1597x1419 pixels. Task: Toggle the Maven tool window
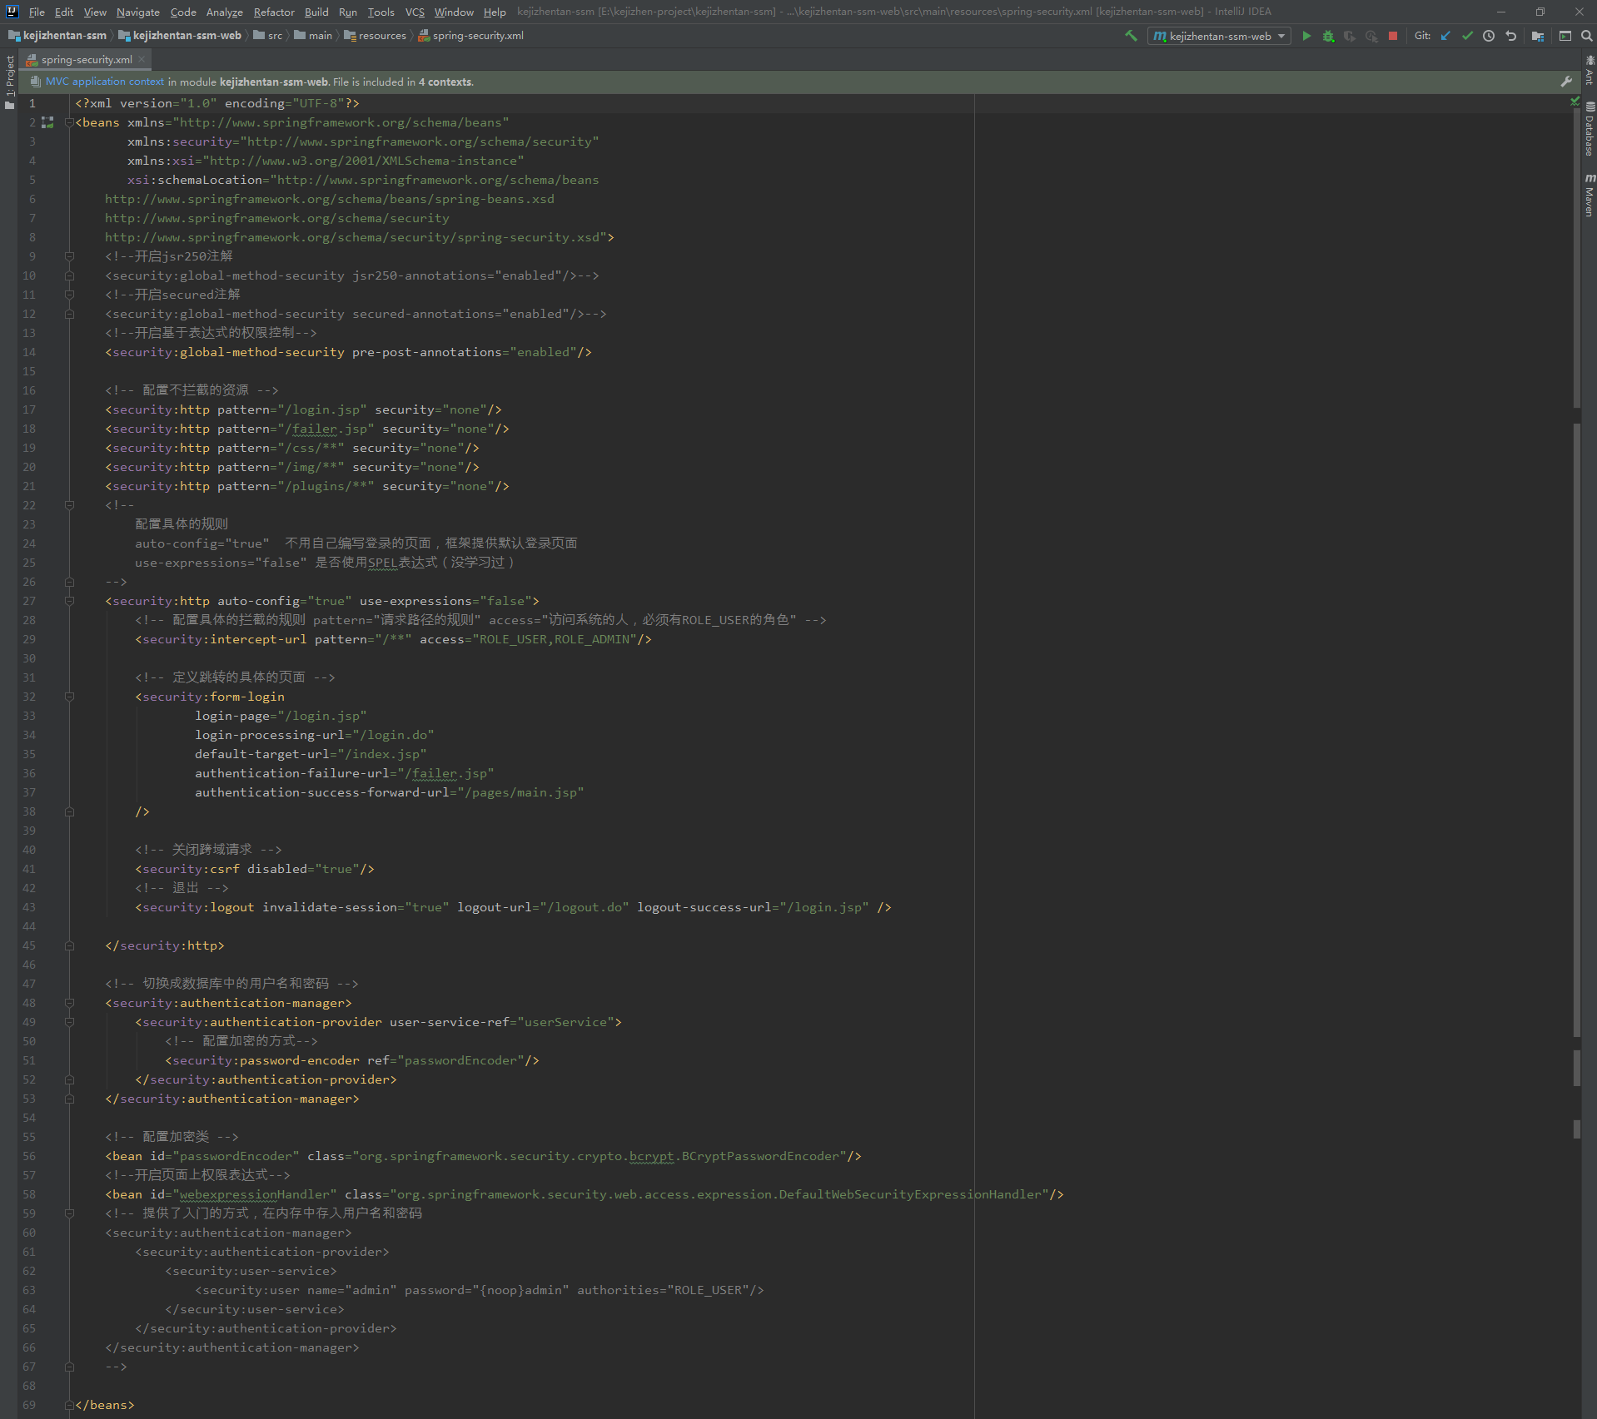(x=1589, y=196)
